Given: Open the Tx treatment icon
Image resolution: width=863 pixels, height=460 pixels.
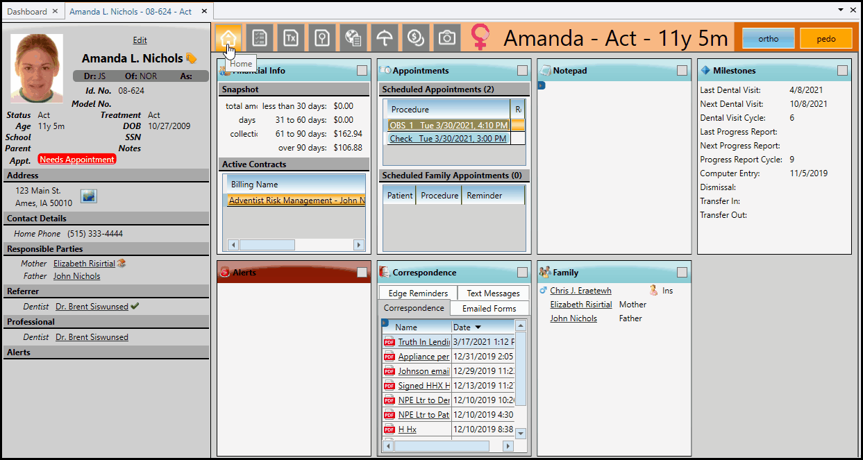Looking at the screenshot, I should (x=291, y=37).
